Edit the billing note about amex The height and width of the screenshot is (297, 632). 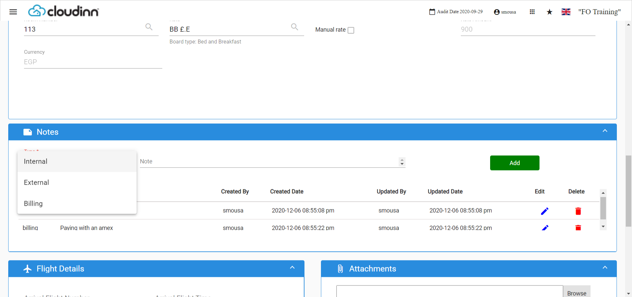point(545,228)
